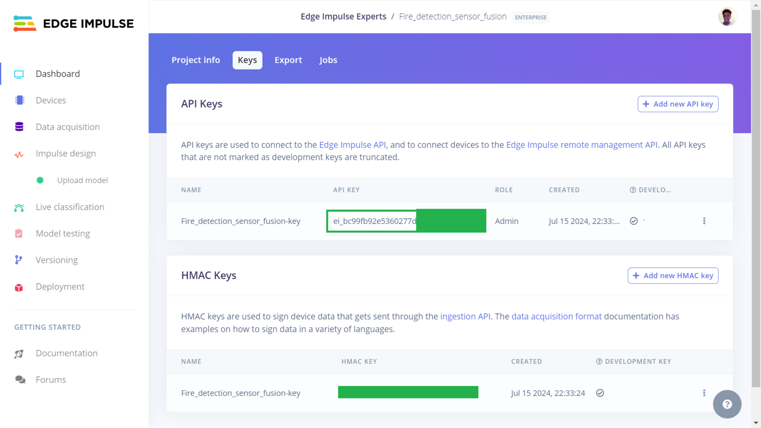Open the help question mark bubble
761x428 pixels.
(727, 404)
